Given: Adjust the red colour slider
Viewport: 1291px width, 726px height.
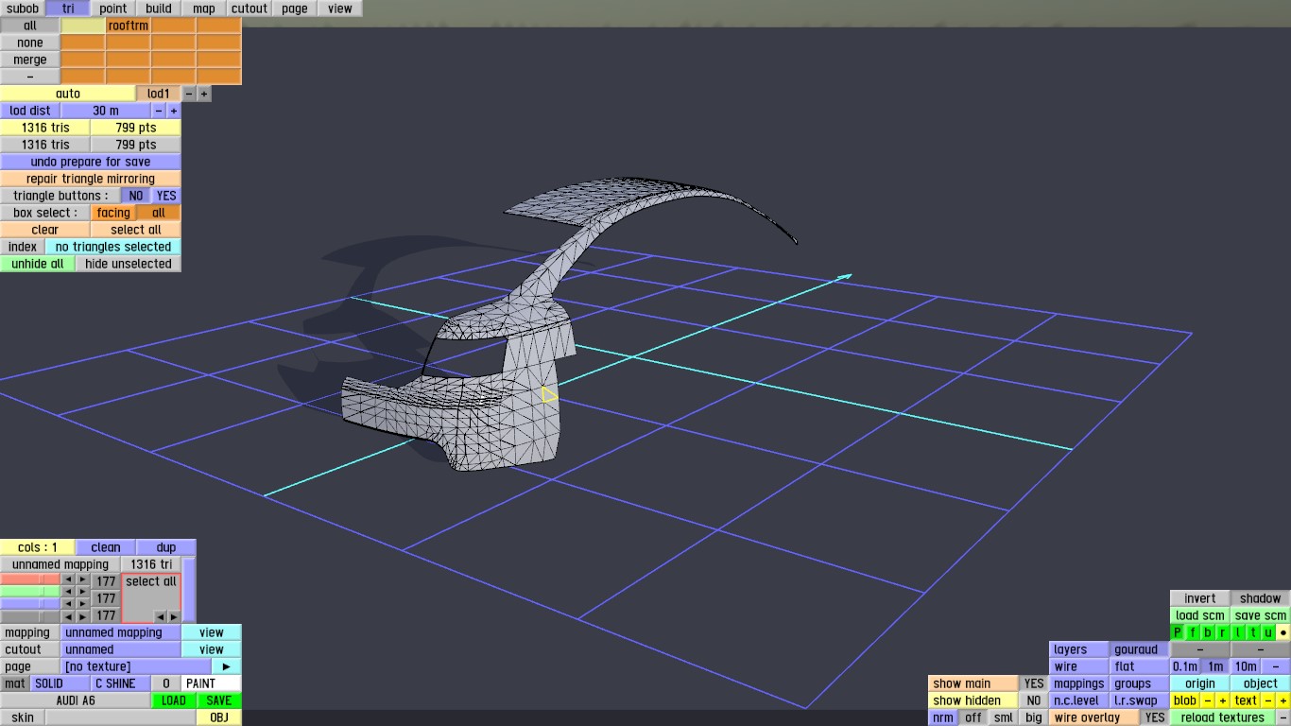Looking at the screenshot, I should pyautogui.click(x=30, y=579).
